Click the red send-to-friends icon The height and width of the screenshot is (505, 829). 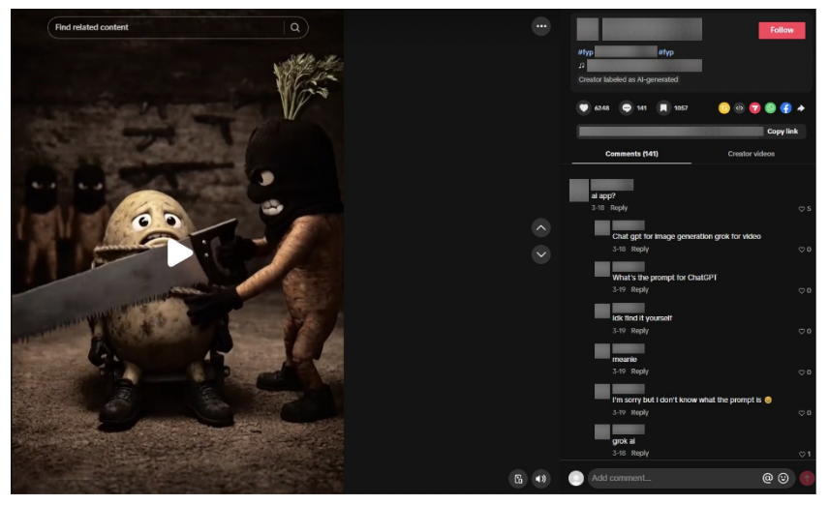(x=755, y=108)
